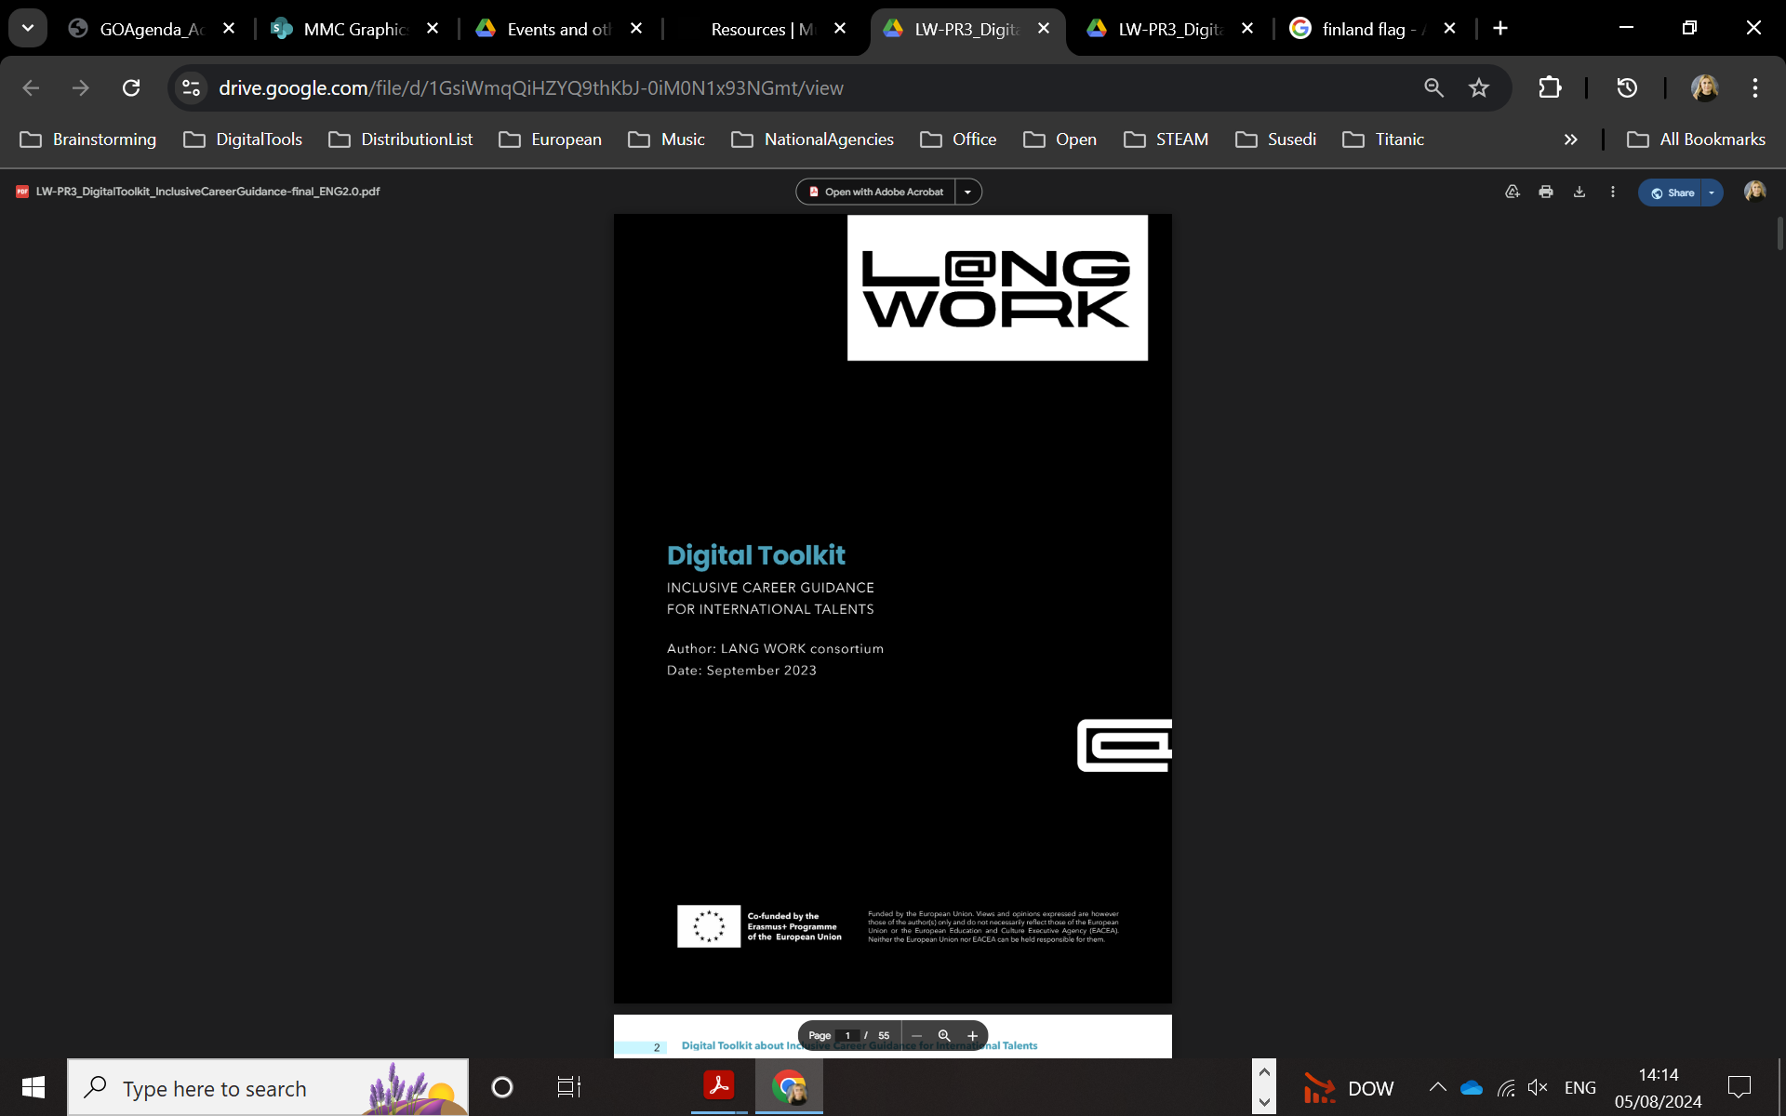Close the GOAgenda tab

pyautogui.click(x=229, y=29)
